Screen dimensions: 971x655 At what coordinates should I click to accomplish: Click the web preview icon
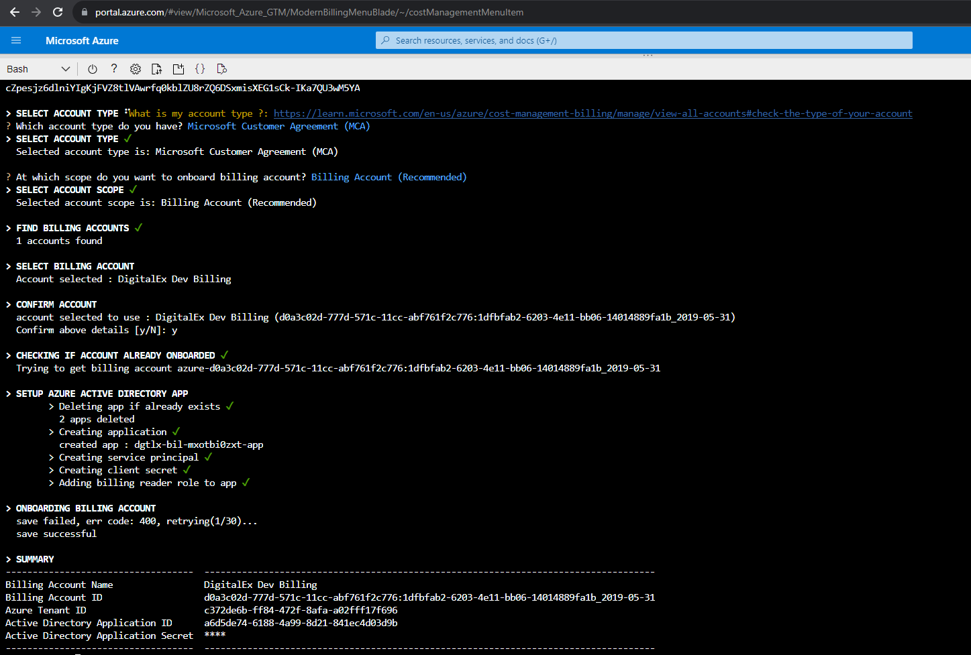pyautogui.click(x=222, y=69)
